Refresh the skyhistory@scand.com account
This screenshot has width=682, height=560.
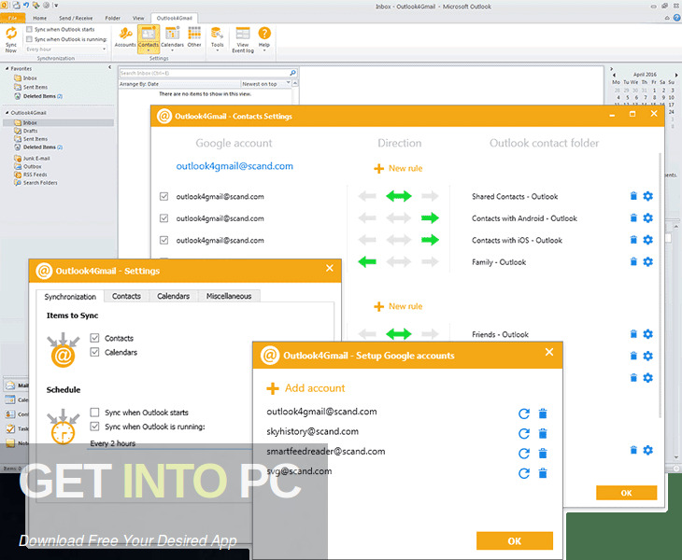(524, 434)
